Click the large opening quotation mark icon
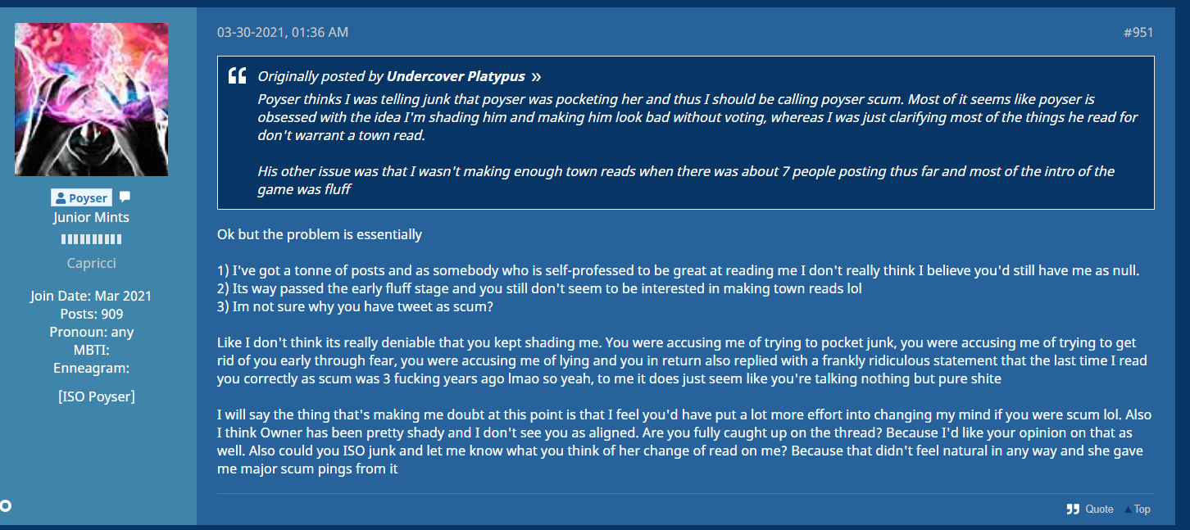 click(x=237, y=77)
